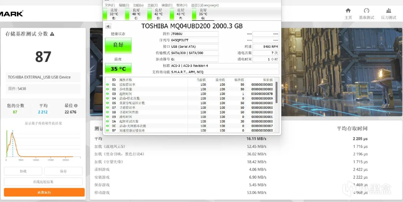The width and height of the screenshot is (403, 202).
Task: Select SMART row 09 通电时间
Action: pyautogui.click(x=190, y=117)
